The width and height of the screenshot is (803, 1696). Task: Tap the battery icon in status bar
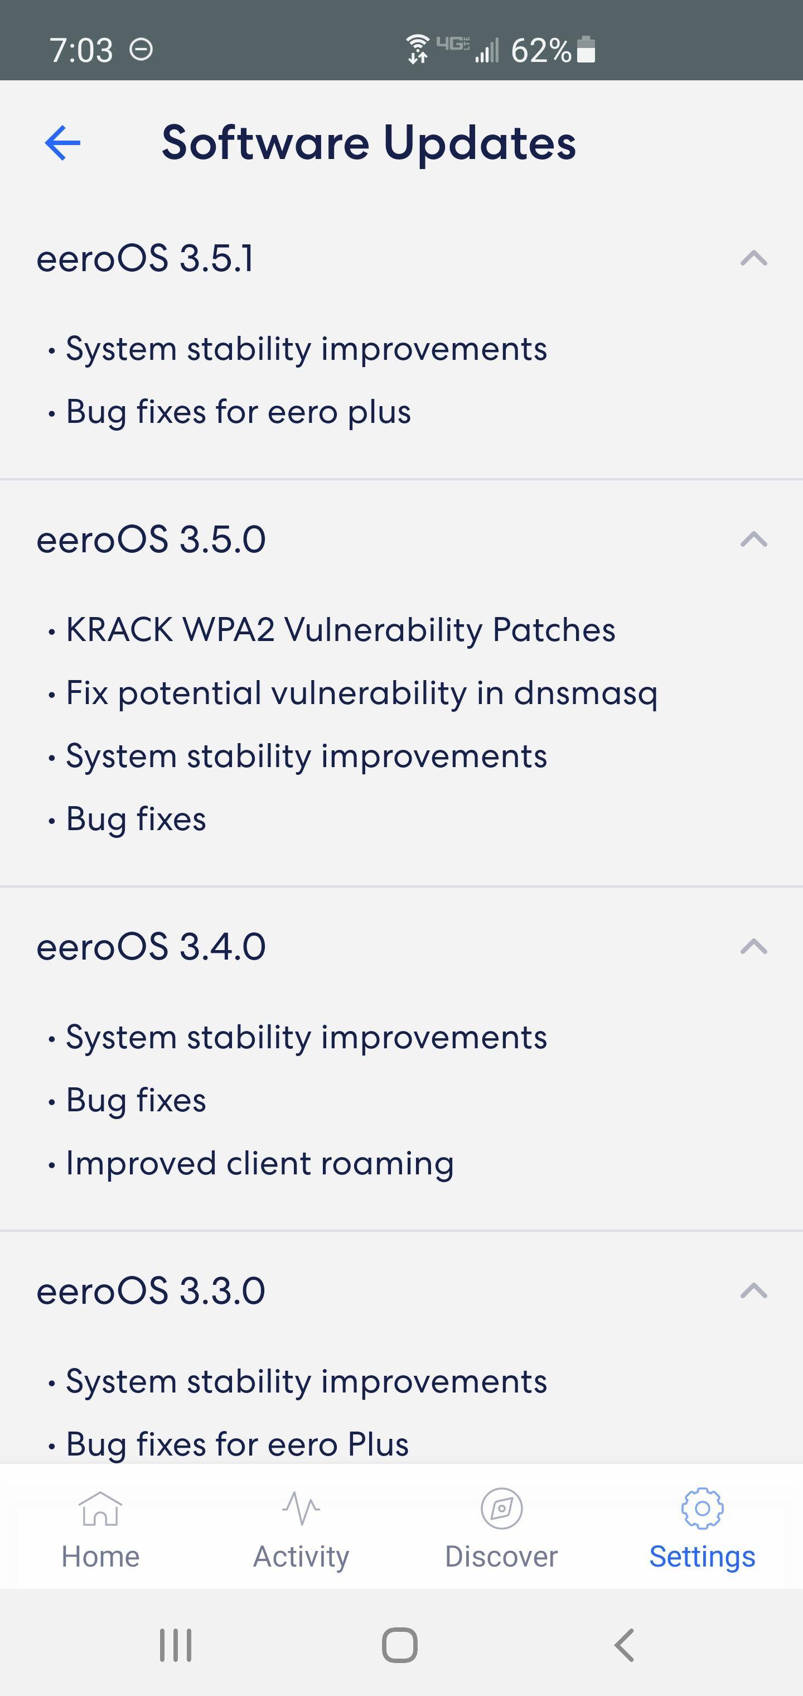[x=586, y=50]
